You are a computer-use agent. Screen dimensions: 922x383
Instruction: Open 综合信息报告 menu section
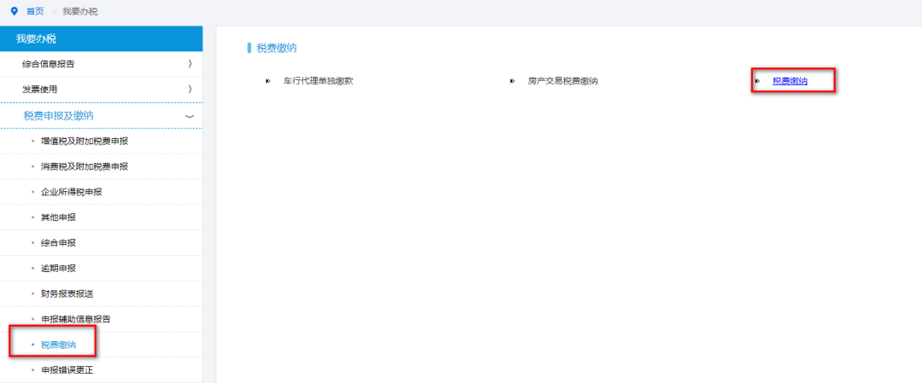[101, 64]
